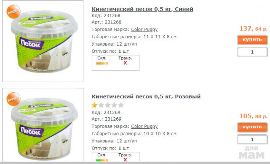
Task: Open the Color Puppy brand link for pink sand
Action: (x=144, y=126)
